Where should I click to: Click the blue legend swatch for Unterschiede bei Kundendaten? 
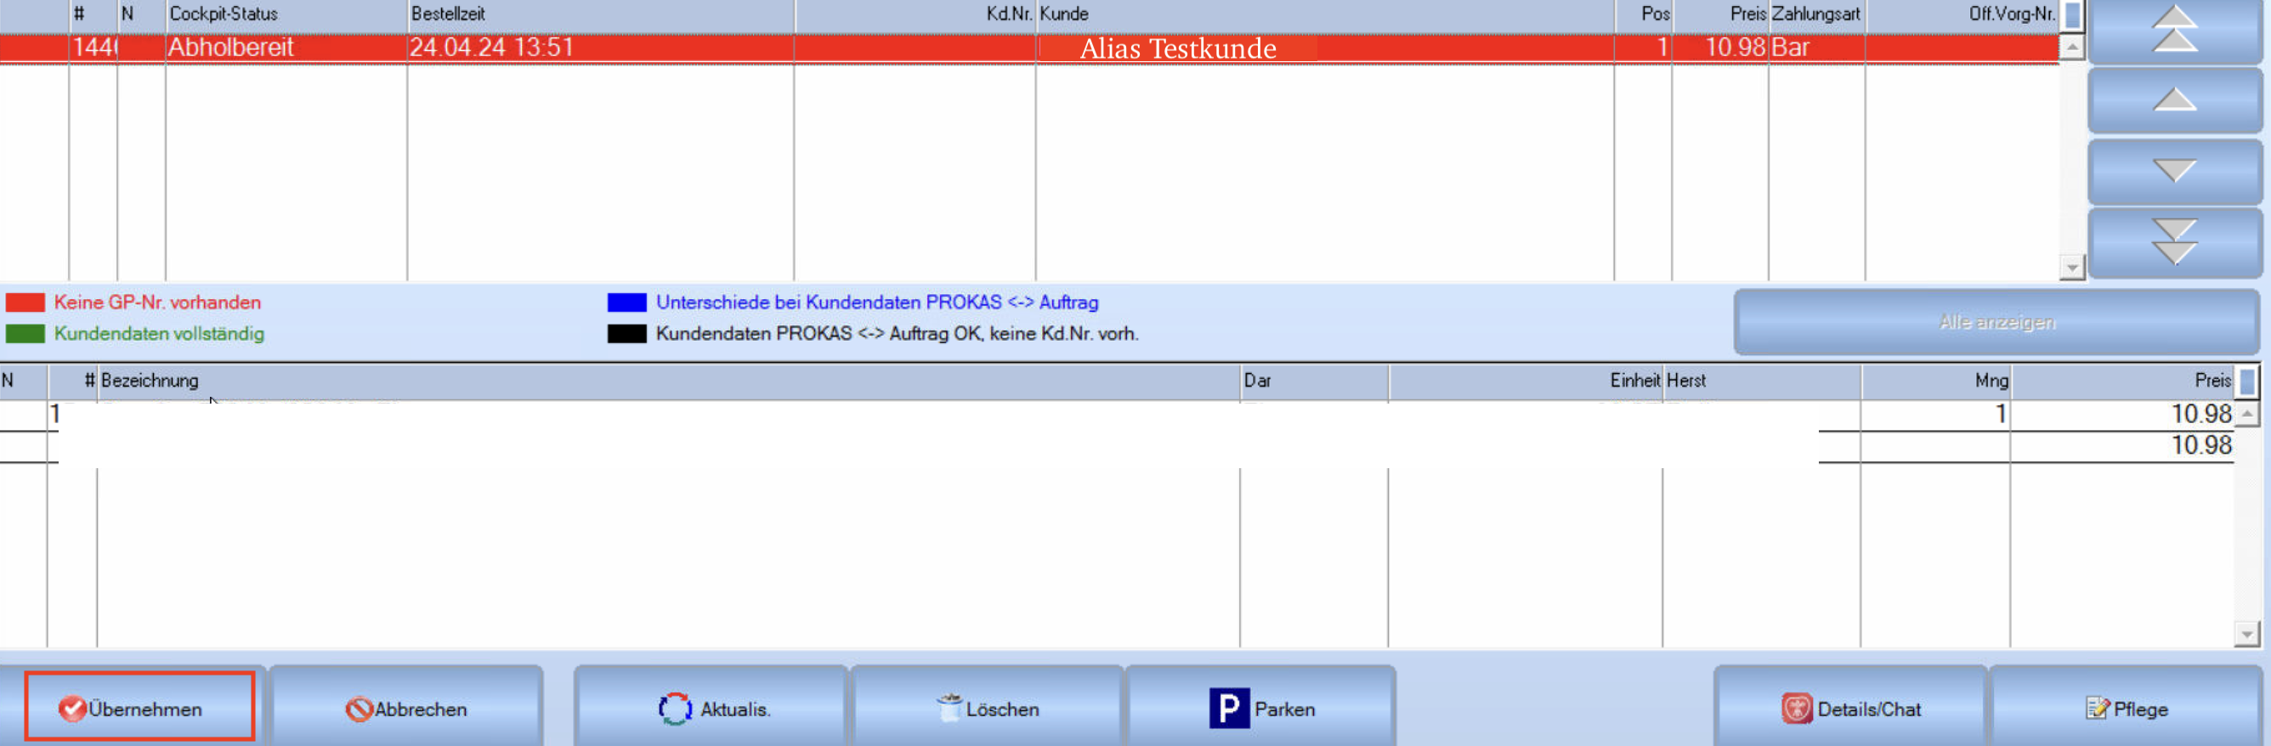click(x=626, y=302)
